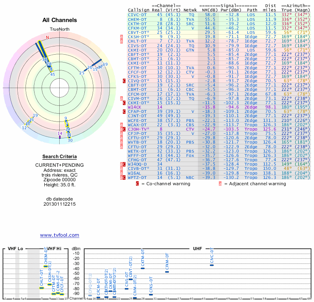Click adjacent channel warning icon beside CKSH-DT*

point(122,36)
